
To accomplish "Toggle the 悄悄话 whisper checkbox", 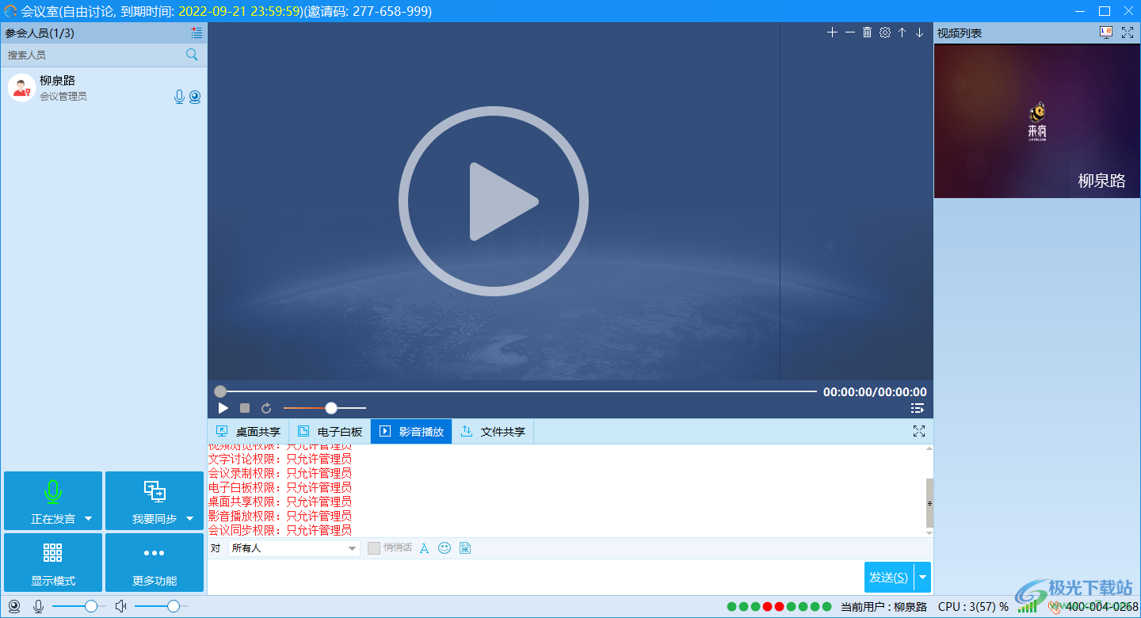I will tap(374, 548).
